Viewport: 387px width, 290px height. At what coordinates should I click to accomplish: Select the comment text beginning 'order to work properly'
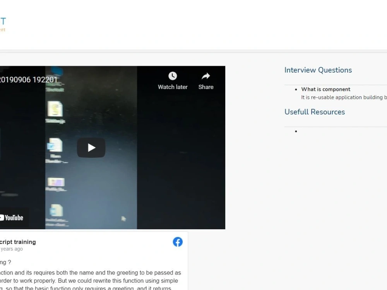(89, 281)
